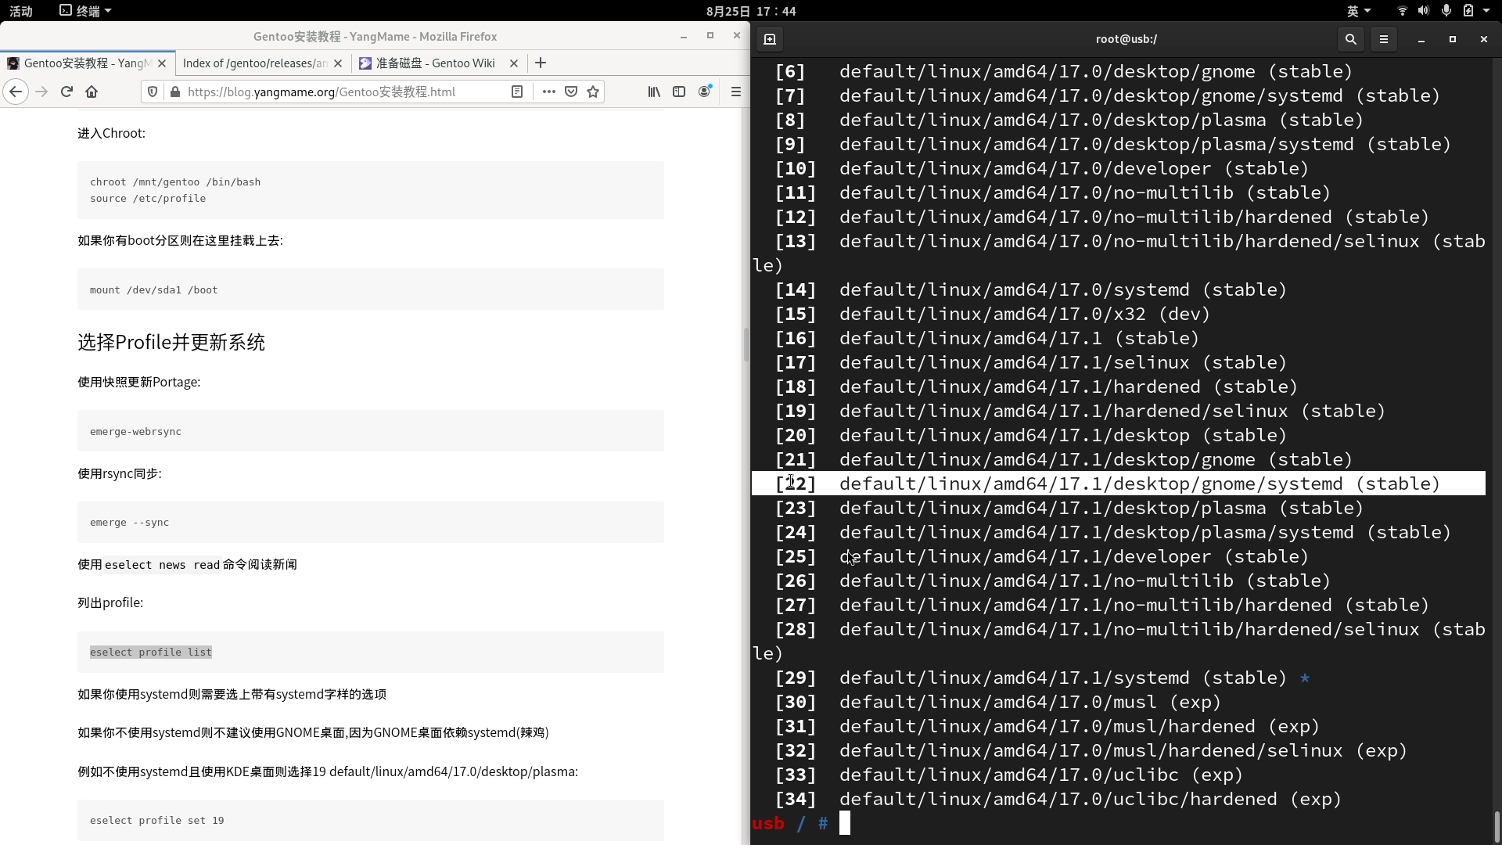Image resolution: width=1502 pixels, height=845 pixels.
Task: Open the Firefox home page
Action: coord(92,92)
